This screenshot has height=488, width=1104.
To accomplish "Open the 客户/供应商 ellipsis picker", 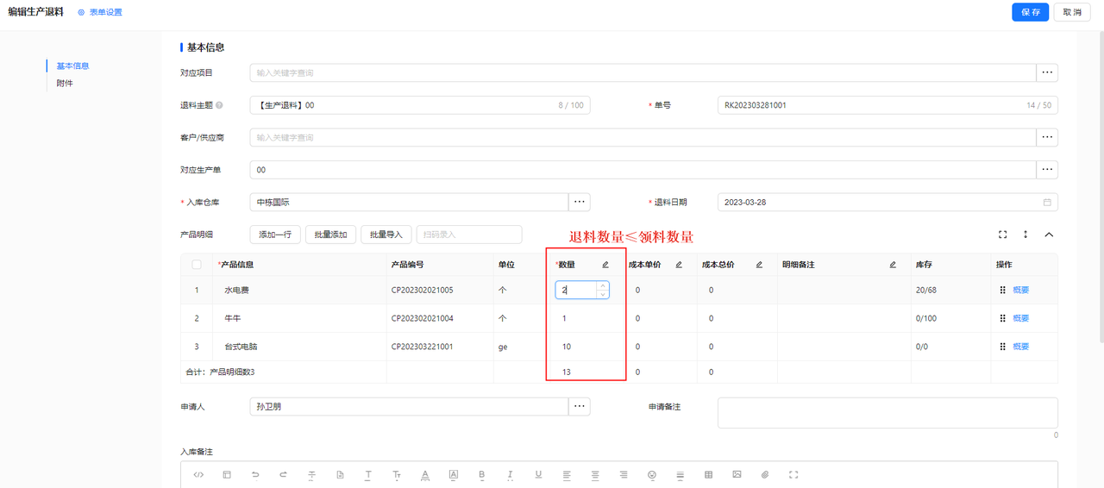I will [x=1047, y=137].
